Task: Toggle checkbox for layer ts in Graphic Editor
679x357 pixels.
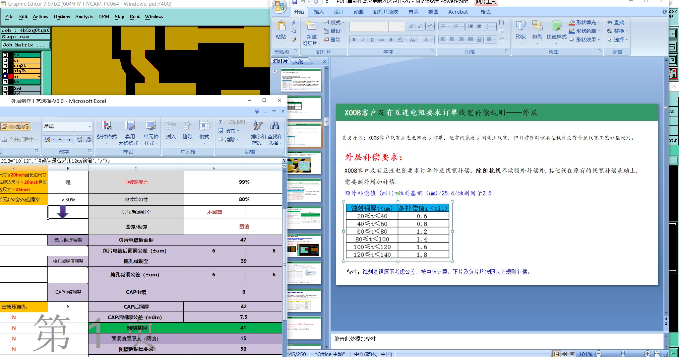Action: pos(5,55)
